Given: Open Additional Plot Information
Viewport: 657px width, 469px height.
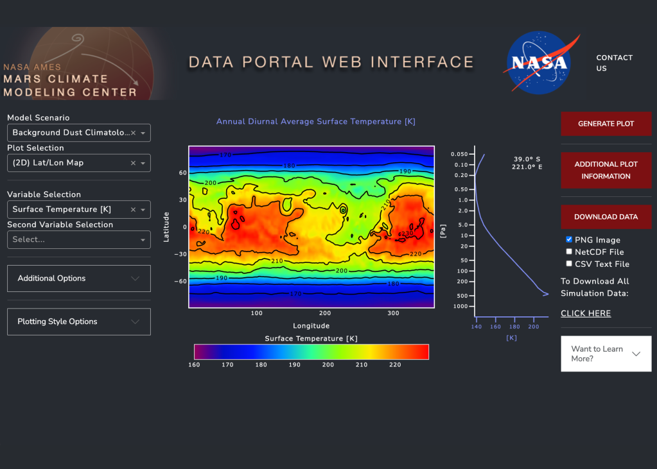Looking at the screenshot, I should (x=606, y=170).
